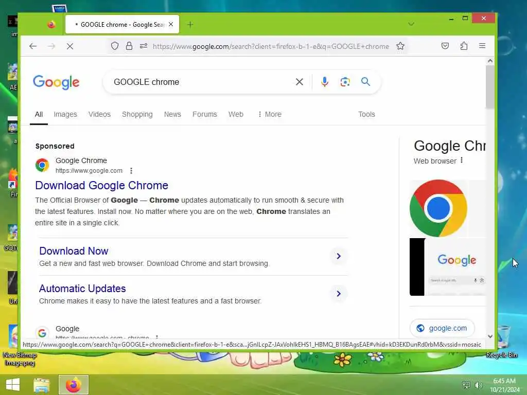Click page scrollbar up arrow
The height and width of the screenshot is (395, 527).
[x=490, y=61]
